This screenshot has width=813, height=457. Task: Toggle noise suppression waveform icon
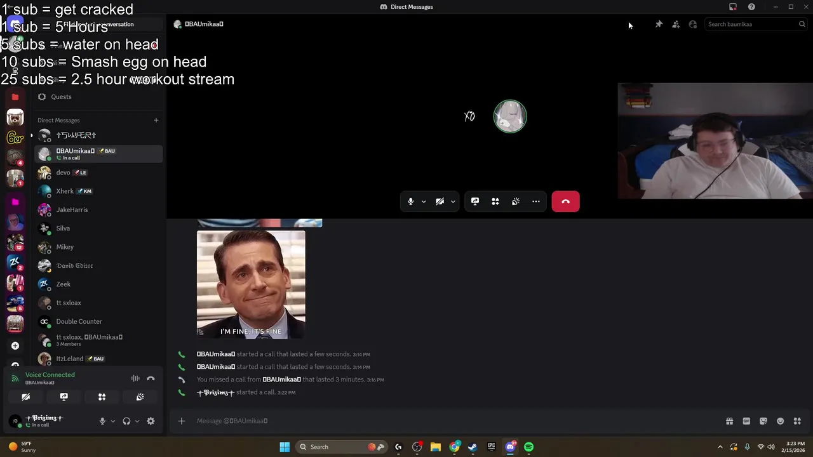coord(135,378)
